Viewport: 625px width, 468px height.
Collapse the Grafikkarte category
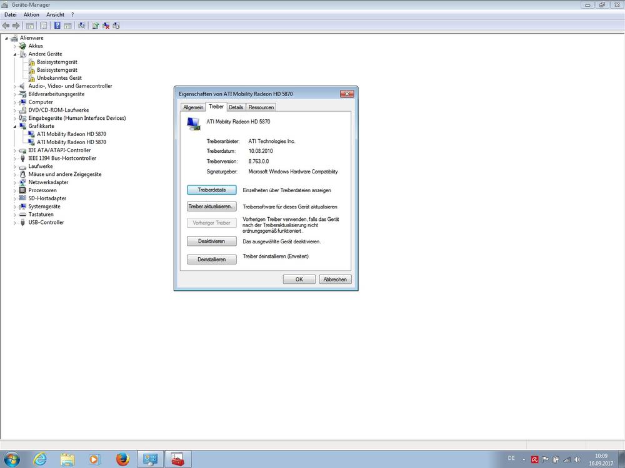pos(15,126)
